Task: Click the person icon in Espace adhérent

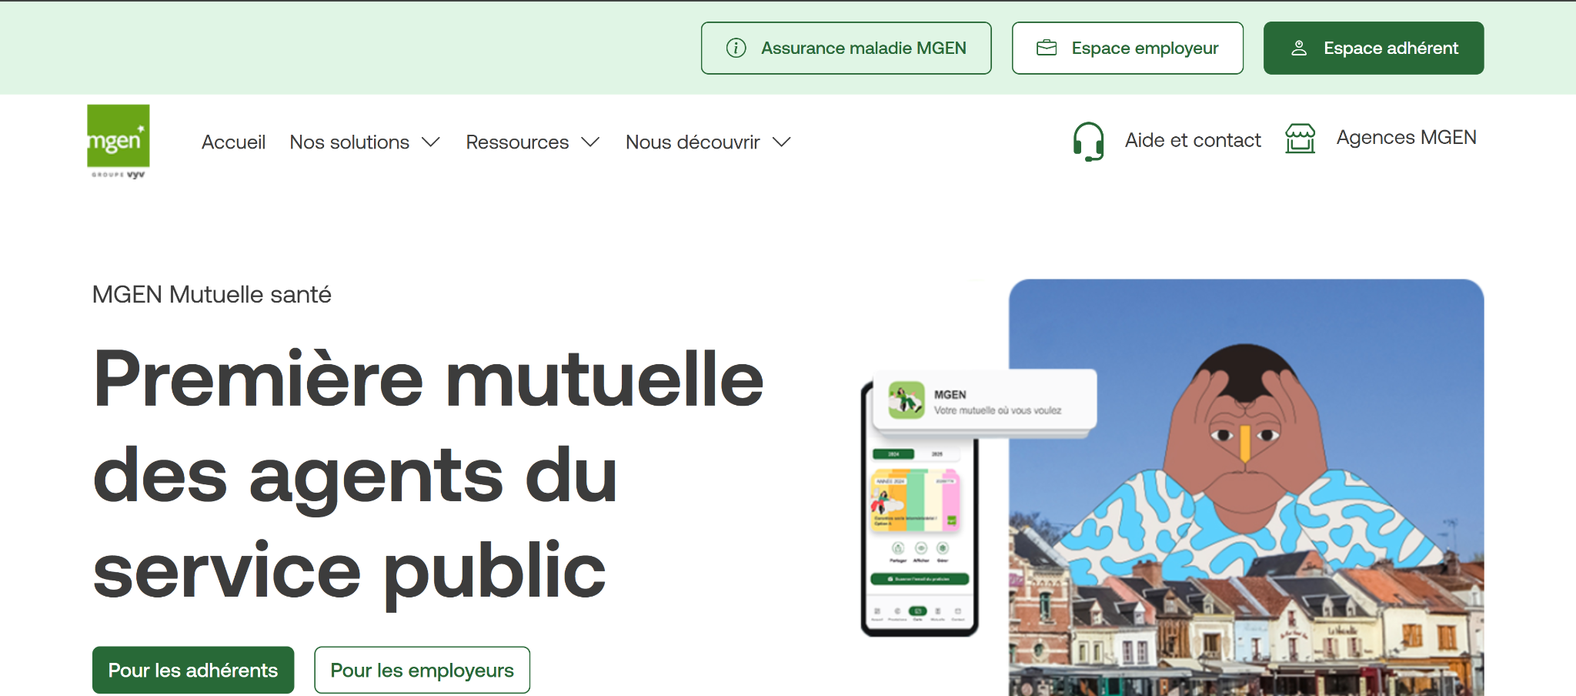Action: pos(1299,47)
